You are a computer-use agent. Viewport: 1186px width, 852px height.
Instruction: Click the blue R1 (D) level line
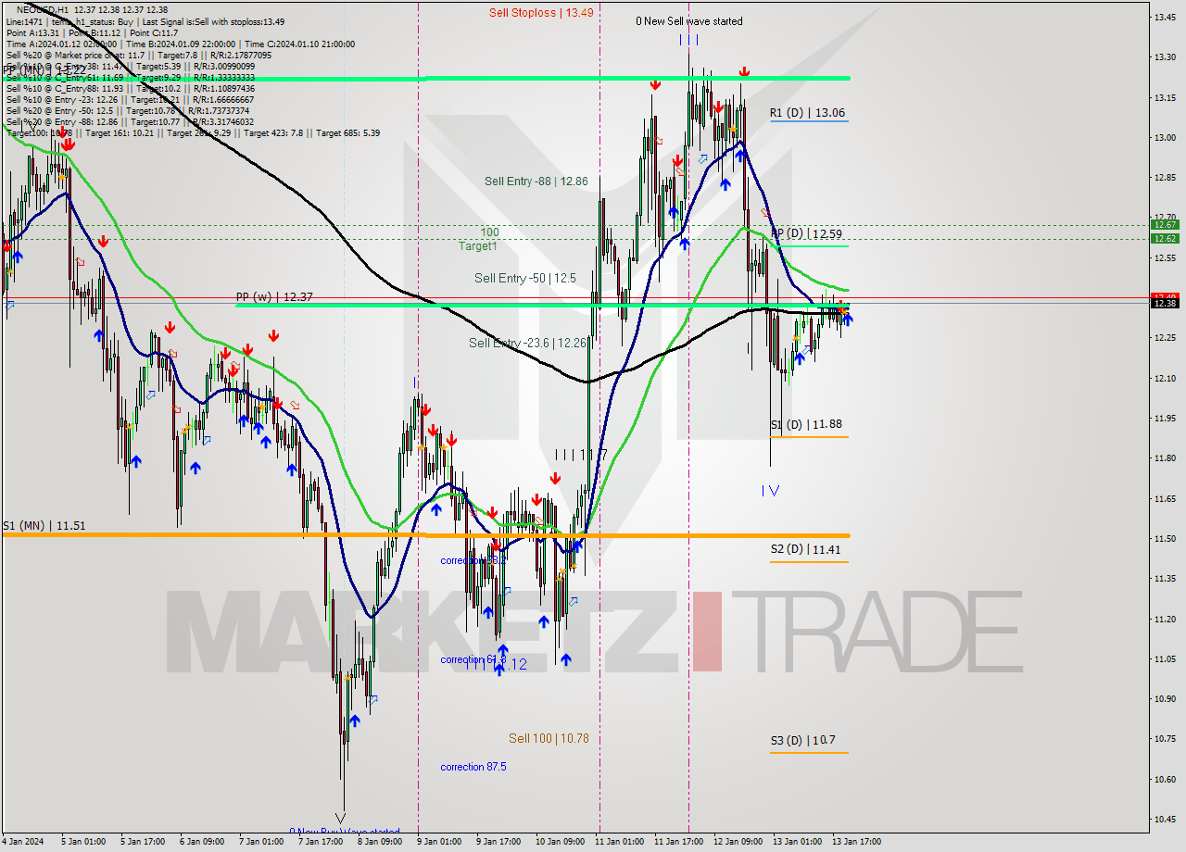[x=809, y=122]
